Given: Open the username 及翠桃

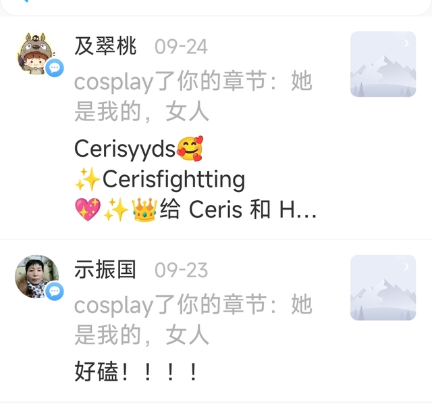Looking at the screenshot, I should click(105, 46).
